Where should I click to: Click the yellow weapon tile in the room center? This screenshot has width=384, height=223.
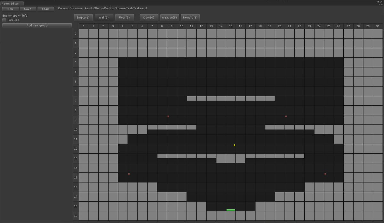tap(234, 145)
